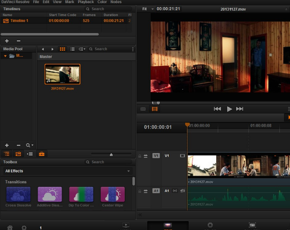290x230 pixels.
Task: Sort timelines by Duration column
Action: tap(111, 15)
